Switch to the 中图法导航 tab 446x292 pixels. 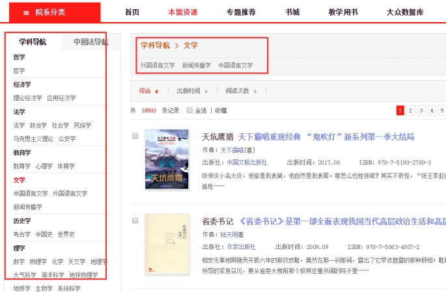coord(91,42)
